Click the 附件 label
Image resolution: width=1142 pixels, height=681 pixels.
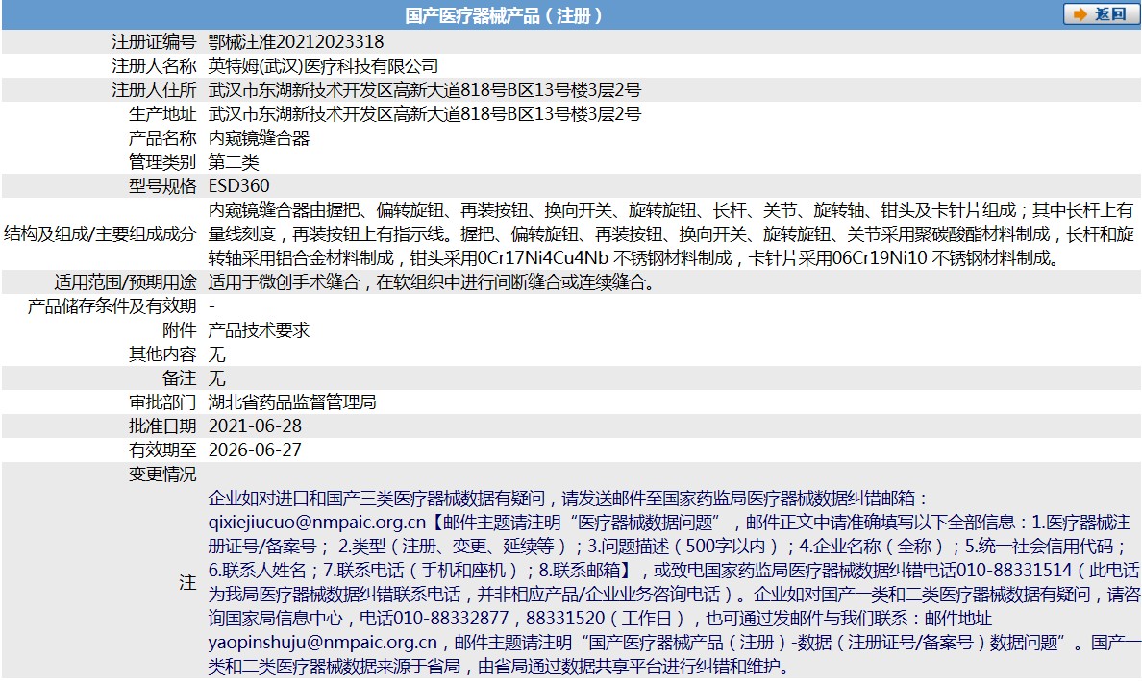click(179, 330)
